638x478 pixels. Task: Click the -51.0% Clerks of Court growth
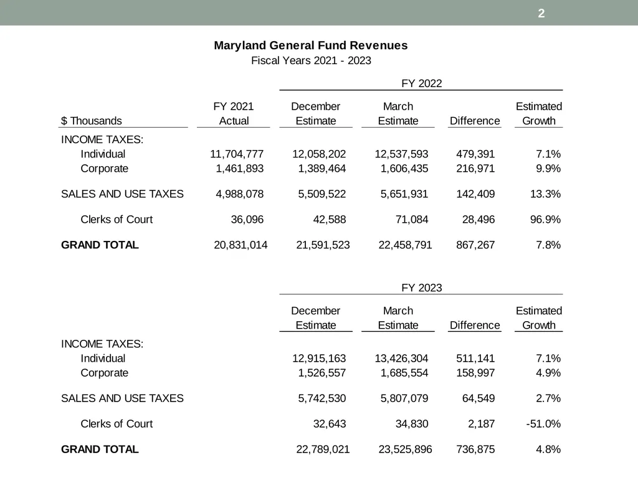[x=543, y=424]
